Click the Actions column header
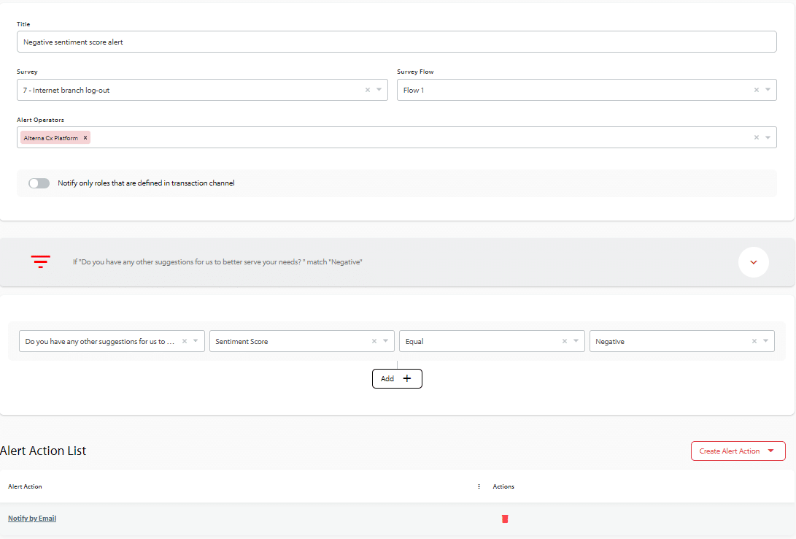Image resolution: width=796 pixels, height=539 pixels. click(x=503, y=486)
